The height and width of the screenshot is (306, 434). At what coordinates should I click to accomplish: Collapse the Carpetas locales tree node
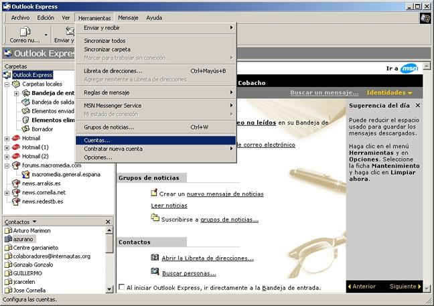click(x=7, y=84)
